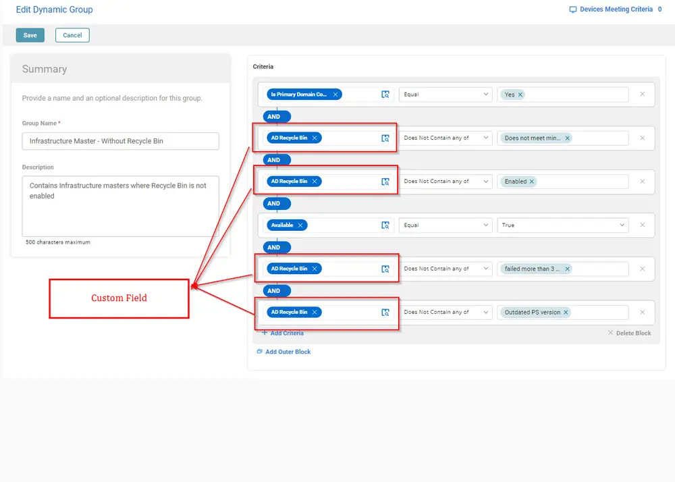Open field browser for the Available row

pos(385,225)
